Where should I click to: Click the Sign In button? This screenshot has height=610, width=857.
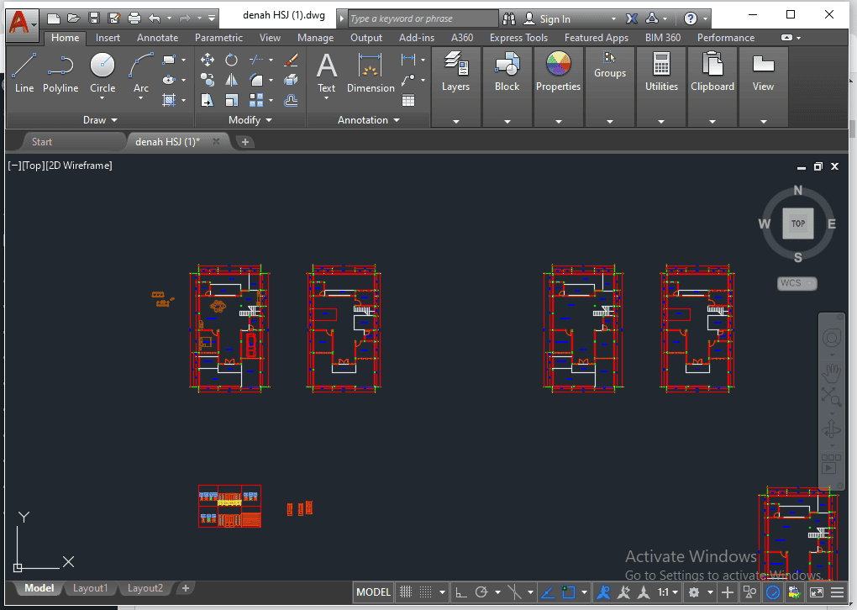(555, 18)
